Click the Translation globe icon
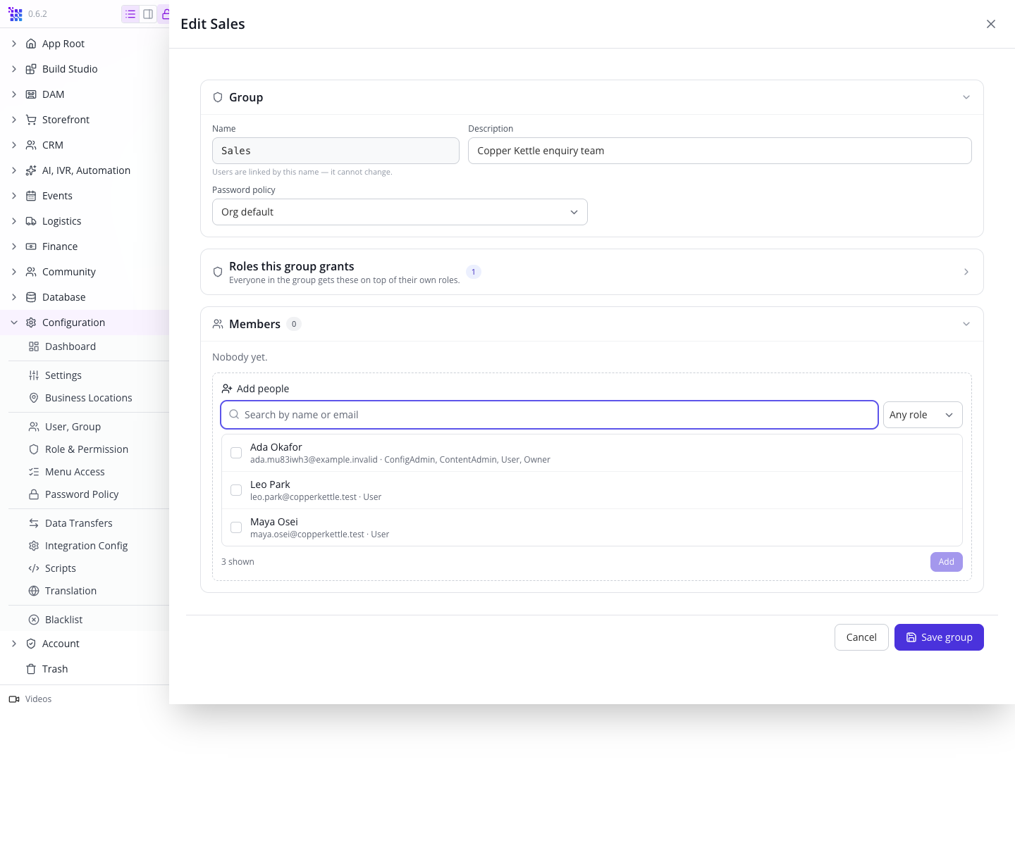This screenshot has width=1015, height=845. click(34, 591)
